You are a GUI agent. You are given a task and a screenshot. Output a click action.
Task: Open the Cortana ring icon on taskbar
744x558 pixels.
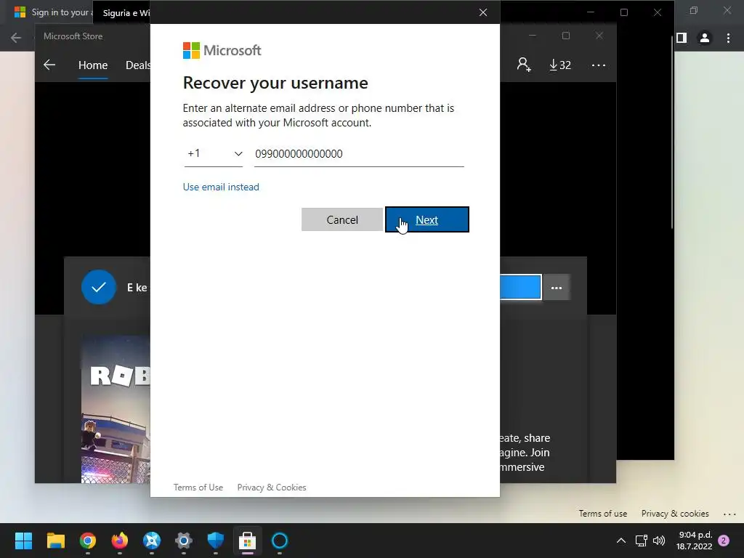(x=280, y=541)
